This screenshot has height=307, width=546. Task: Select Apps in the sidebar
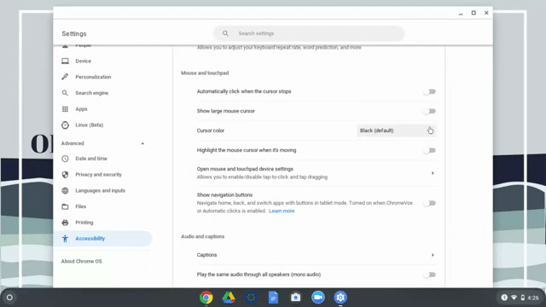[x=81, y=109]
